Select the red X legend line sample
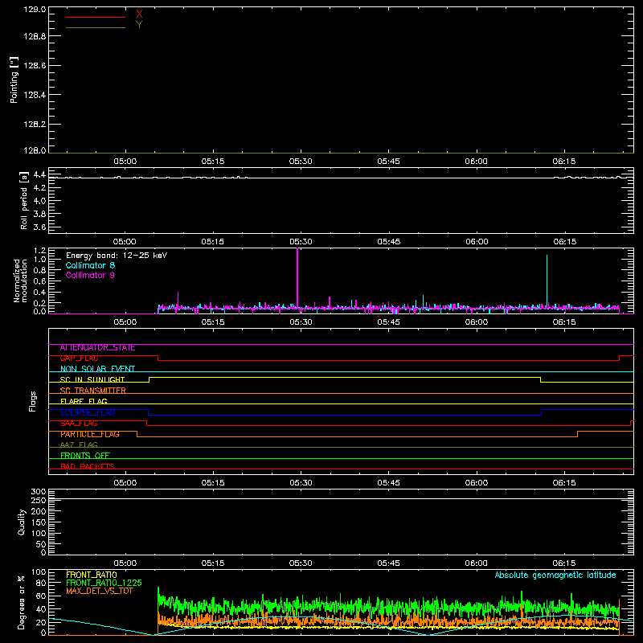The width and height of the screenshot is (643, 643). [x=96, y=17]
